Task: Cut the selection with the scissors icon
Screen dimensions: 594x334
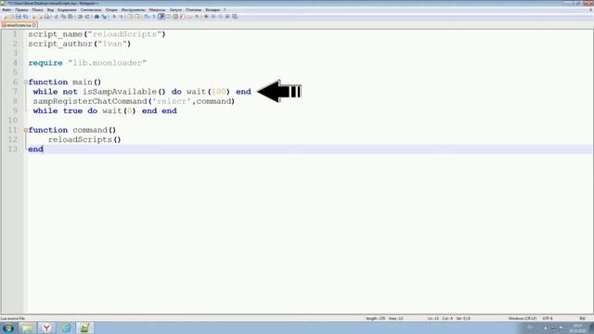Action: point(56,17)
